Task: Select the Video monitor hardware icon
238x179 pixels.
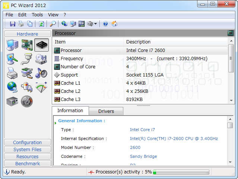Action: 12,59
